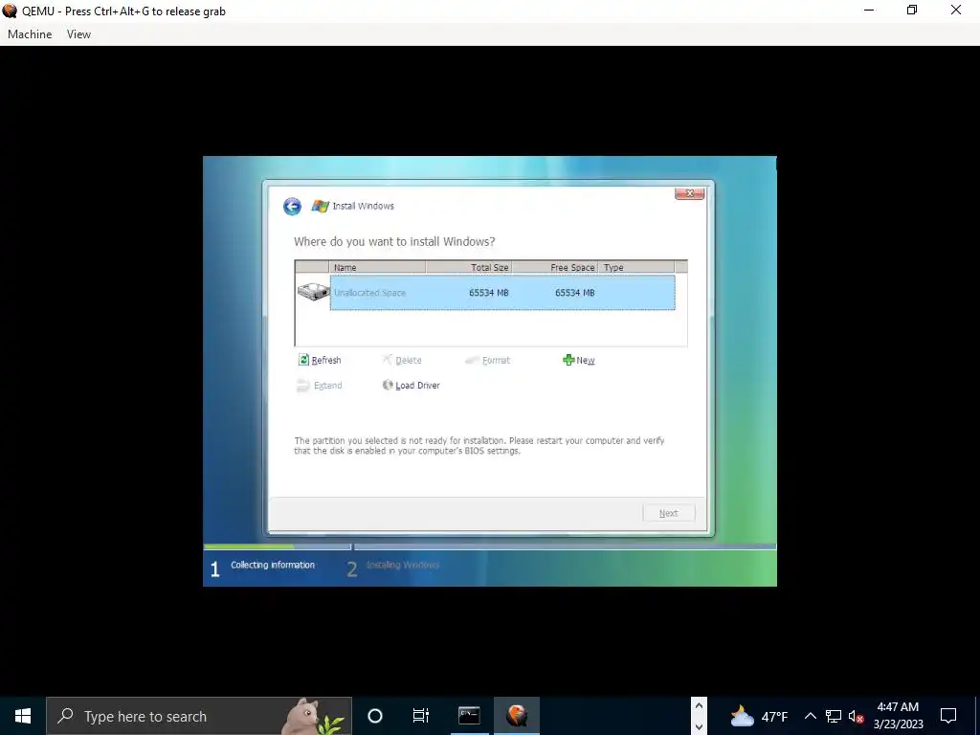Viewport: 980px width, 735px height.
Task: Click the Format icon
Action: click(473, 360)
